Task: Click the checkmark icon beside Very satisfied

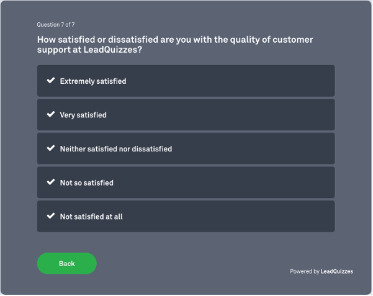Action: coord(51,115)
